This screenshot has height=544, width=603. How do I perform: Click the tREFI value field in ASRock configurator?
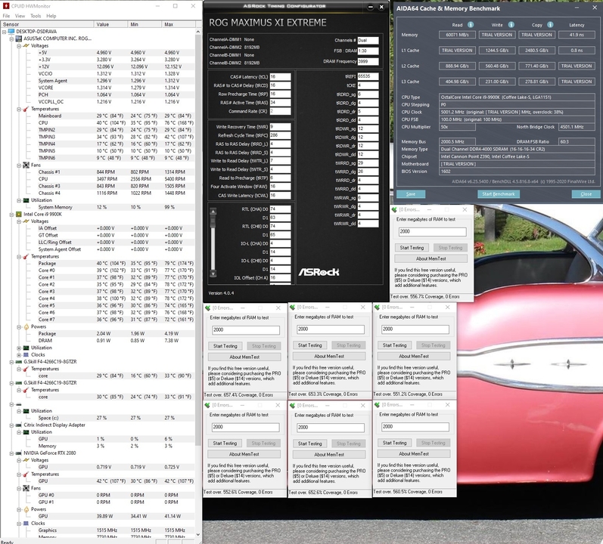coord(368,76)
